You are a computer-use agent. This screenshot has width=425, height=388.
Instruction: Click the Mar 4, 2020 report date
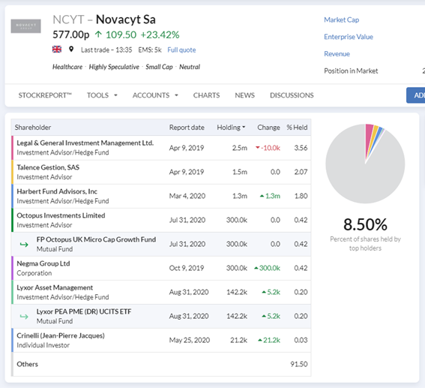tap(187, 196)
